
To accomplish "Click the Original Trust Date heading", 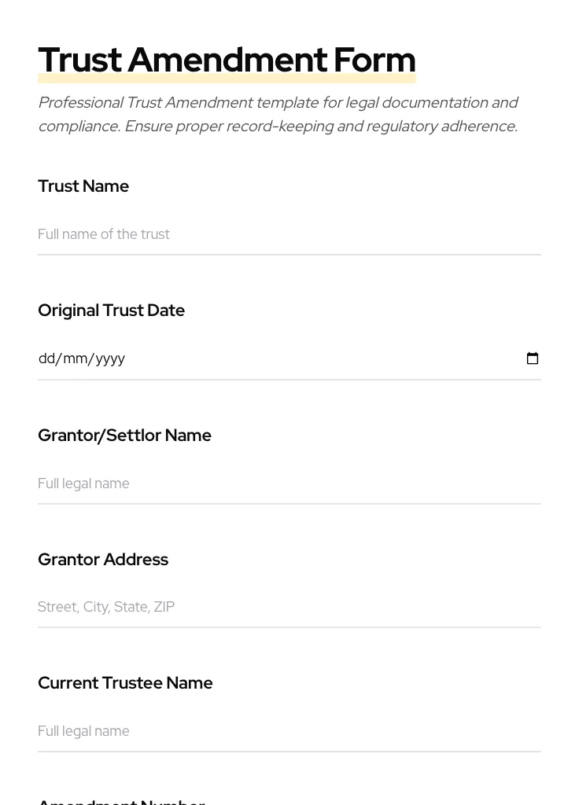I will 111,311.
